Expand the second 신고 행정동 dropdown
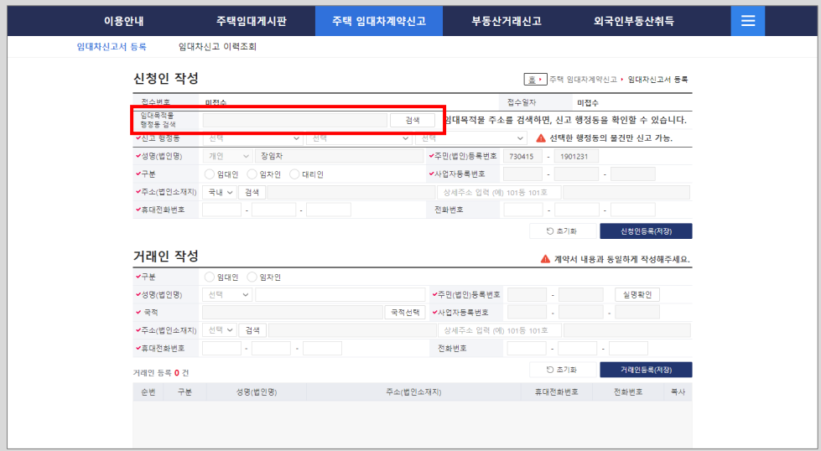 (x=359, y=138)
